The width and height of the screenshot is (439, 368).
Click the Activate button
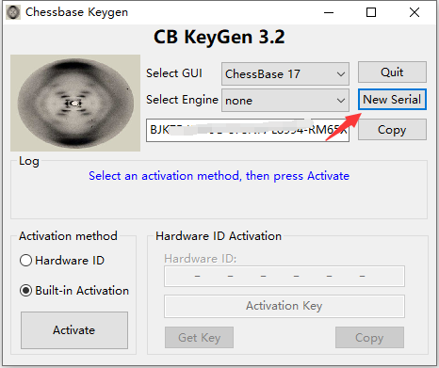tap(74, 330)
